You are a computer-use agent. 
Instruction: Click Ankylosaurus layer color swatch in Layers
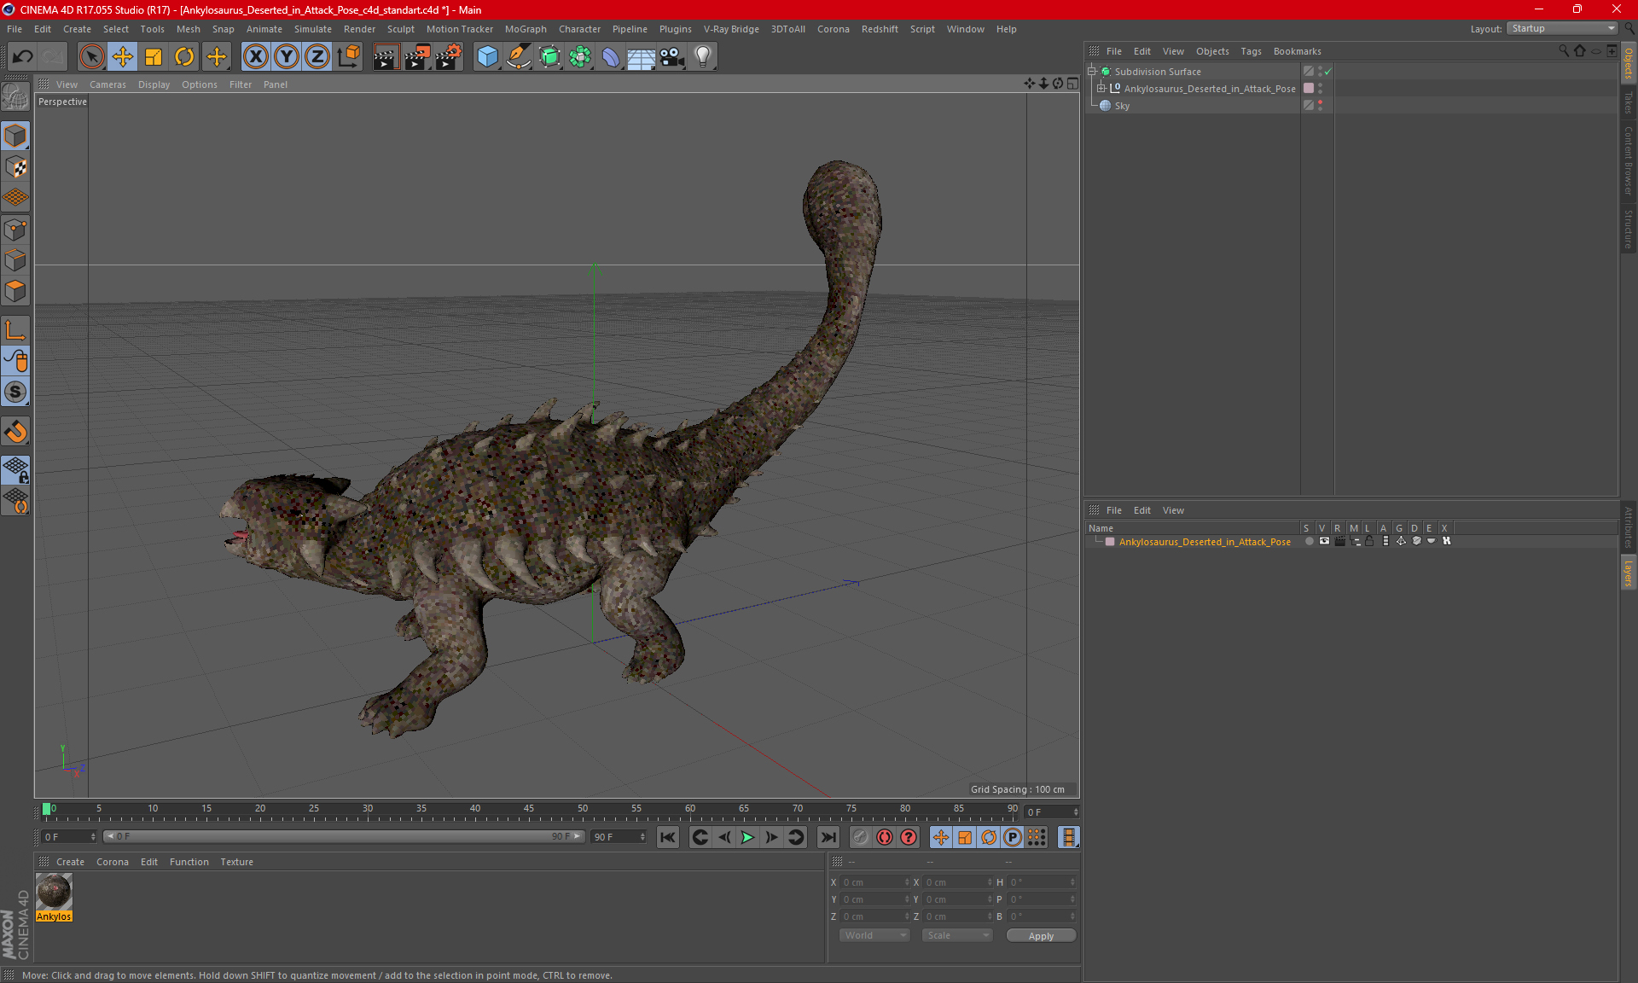[1110, 542]
